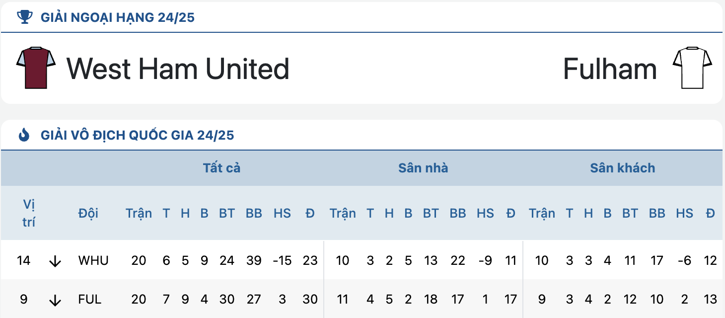The image size is (725, 318).
Task: Open the Giải Ngoại Hạng 24/25 heading
Action: [118, 18]
